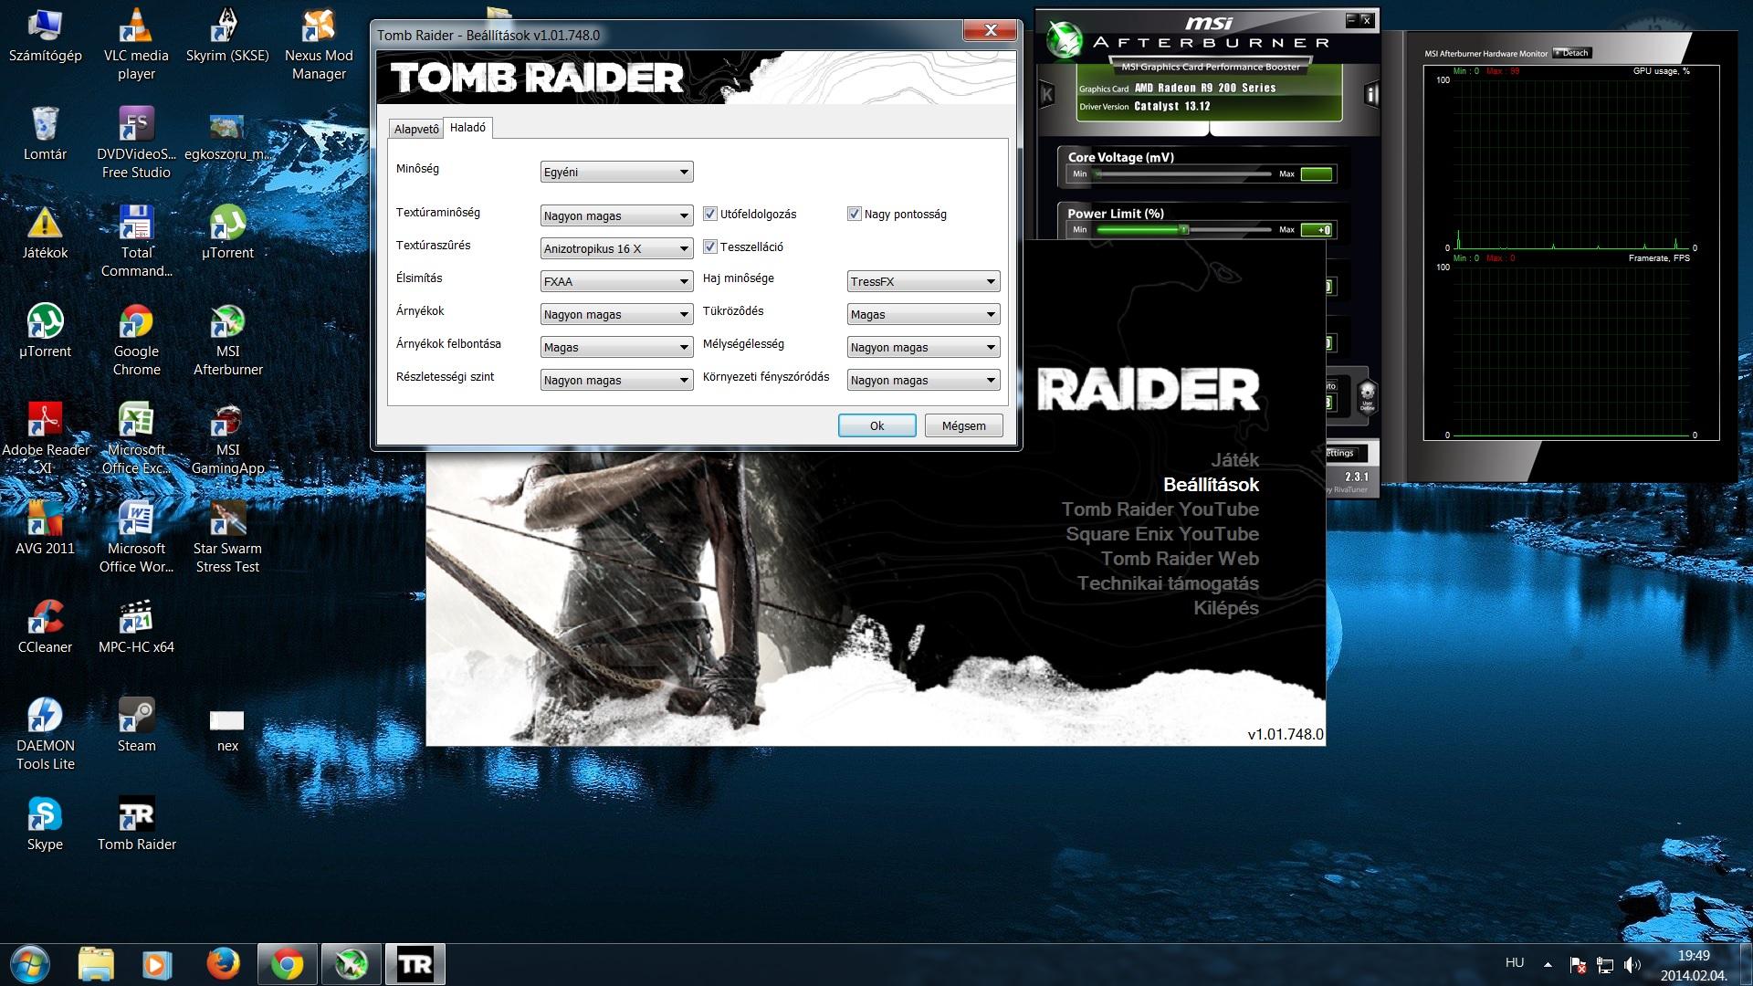This screenshot has height=986, width=1753.
Task: Open the volume control in the system tray
Action: (x=1632, y=964)
